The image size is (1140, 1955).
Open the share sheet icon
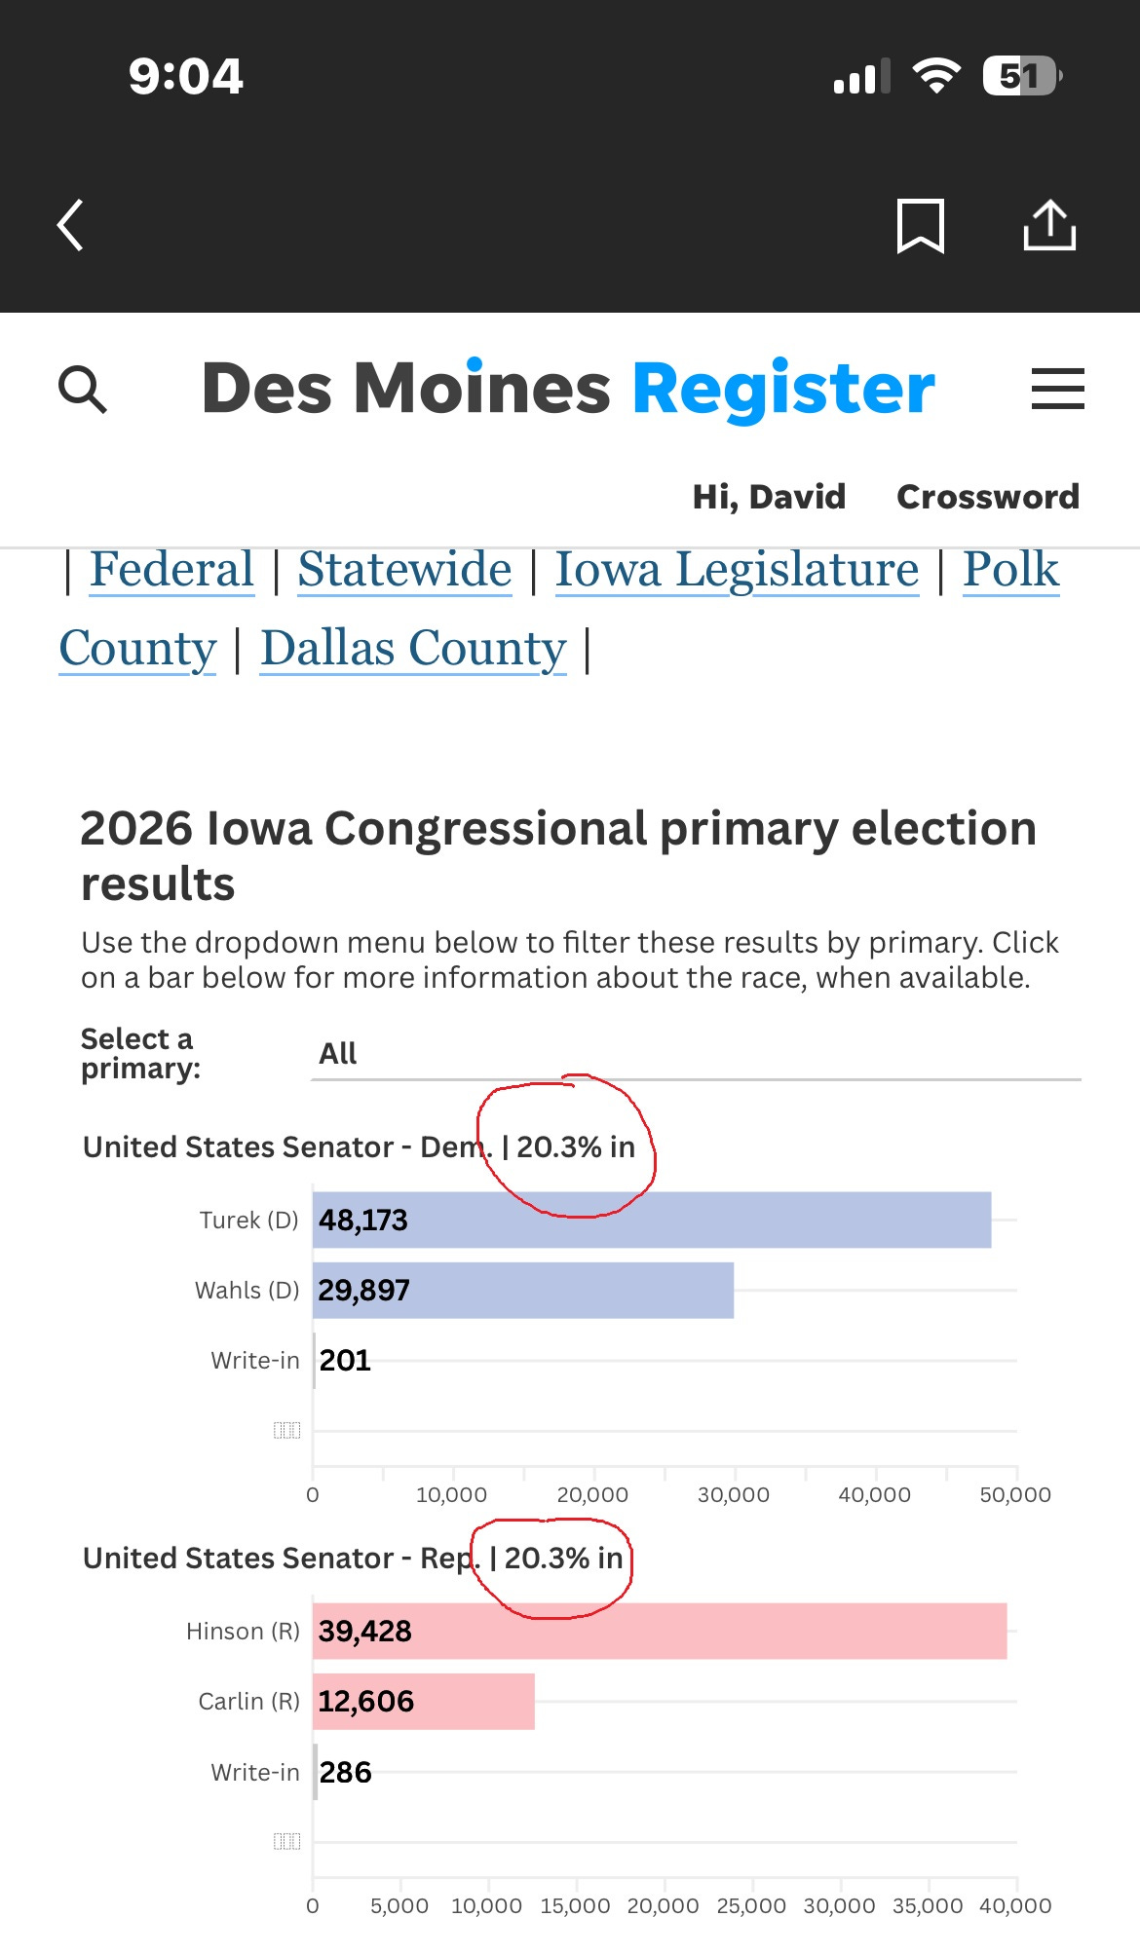[1049, 225]
